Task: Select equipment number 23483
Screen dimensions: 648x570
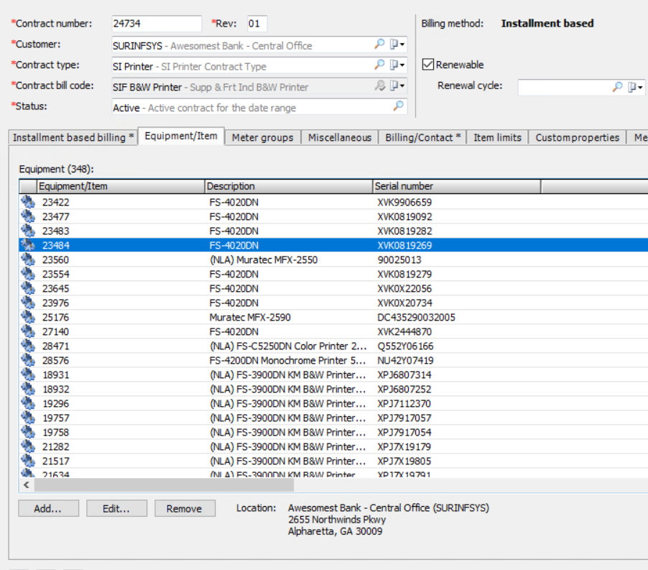Action: tap(56, 231)
